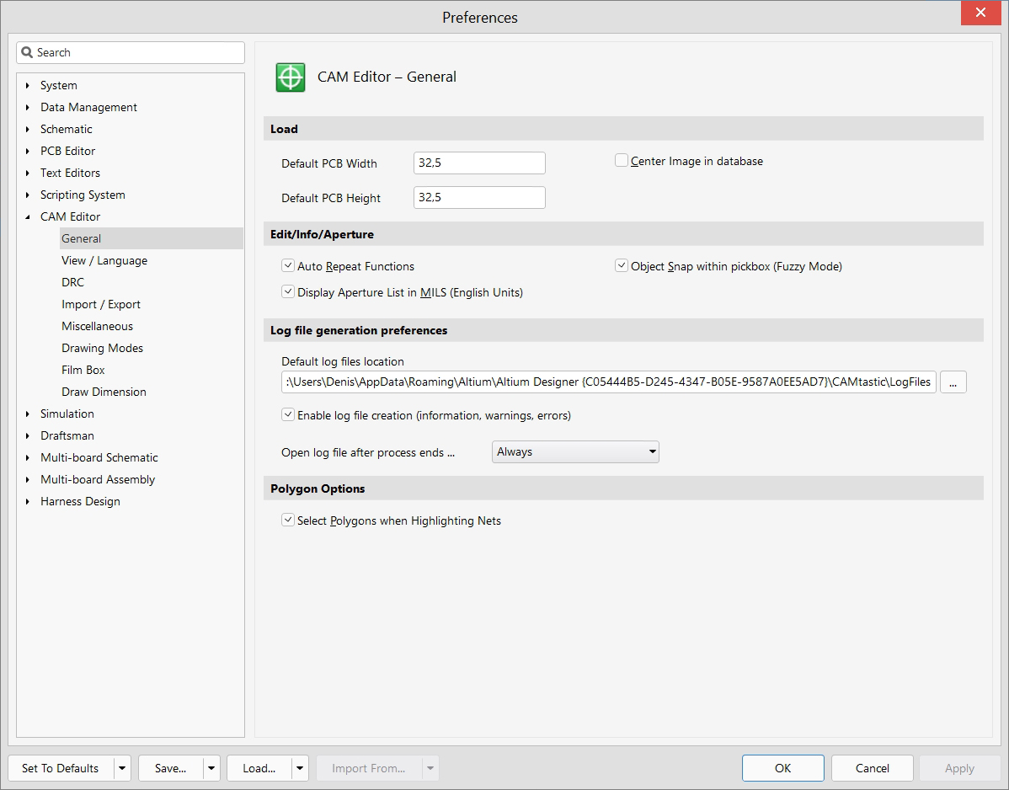Viewport: 1009px width, 790px height.
Task: Click the Default PCB Width field
Action: coord(479,163)
